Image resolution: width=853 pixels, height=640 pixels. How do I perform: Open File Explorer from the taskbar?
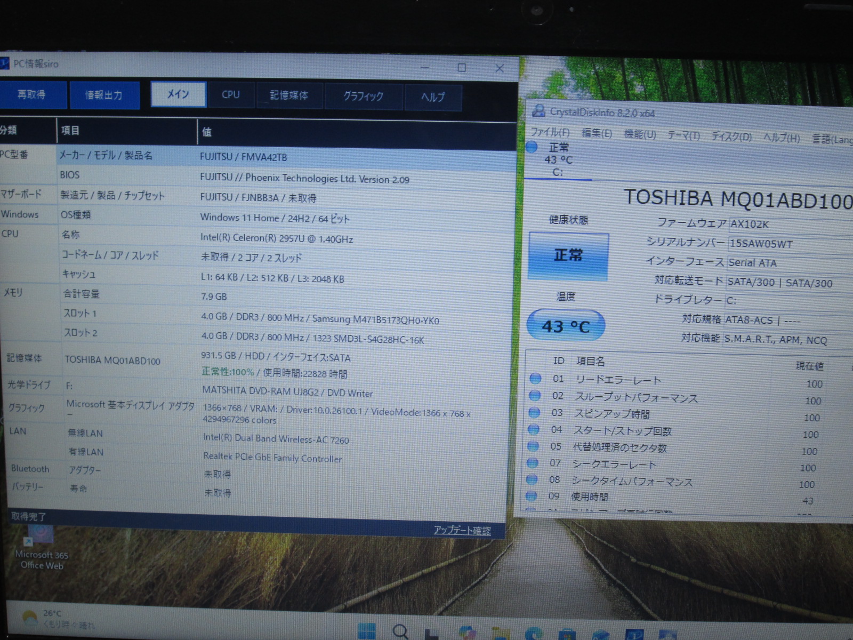click(x=500, y=634)
